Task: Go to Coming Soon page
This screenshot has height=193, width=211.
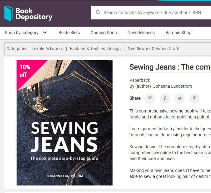Action: click(x=103, y=33)
